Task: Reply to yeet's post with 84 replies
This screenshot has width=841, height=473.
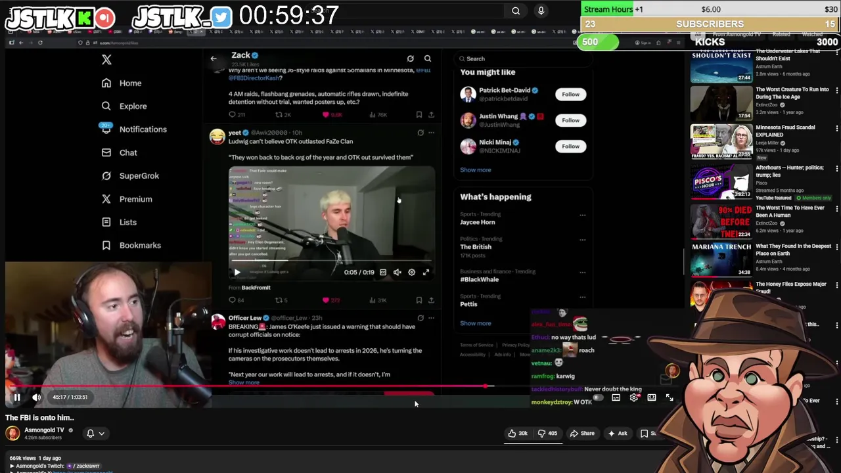Action: [236, 300]
